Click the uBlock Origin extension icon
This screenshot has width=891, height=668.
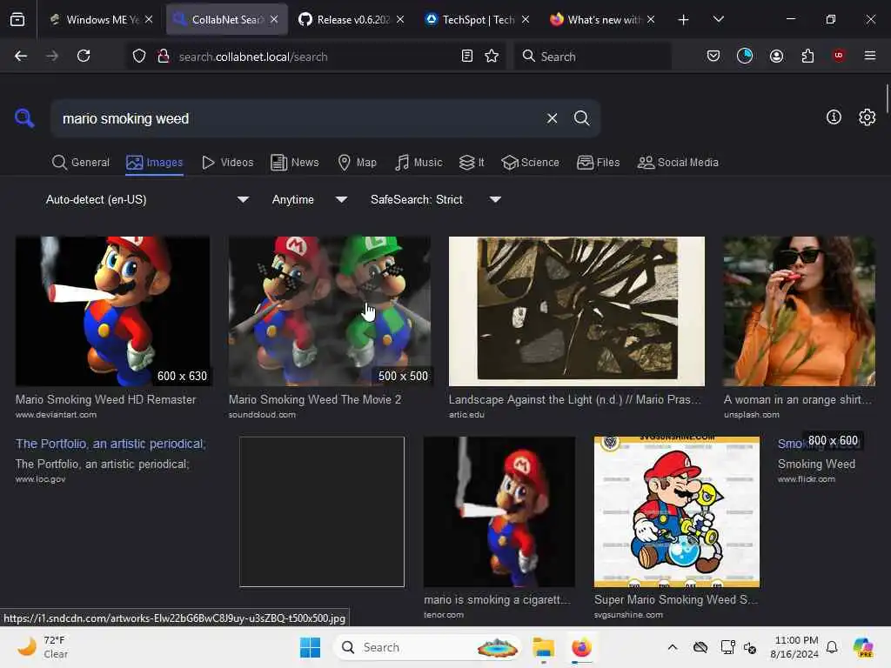pyautogui.click(x=839, y=56)
